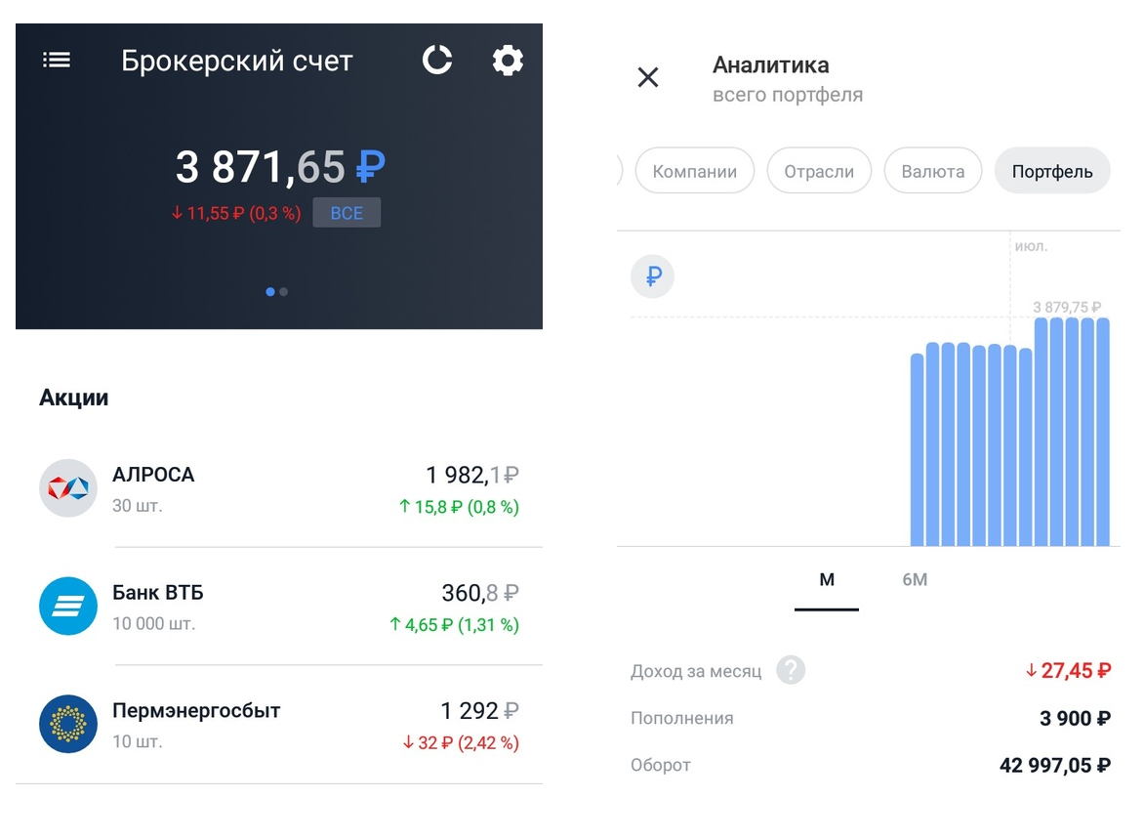Image resolution: width=1144 pixels, height=840 pixels.
Task: Tap the Акции section heading
Action: click(73, 398)
